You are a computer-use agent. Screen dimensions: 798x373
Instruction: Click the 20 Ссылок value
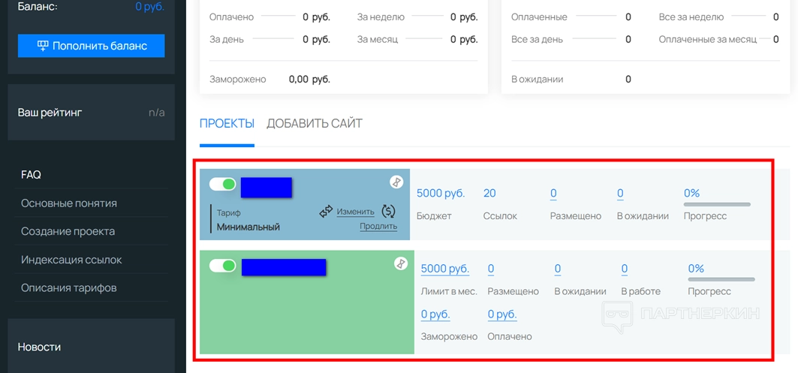(489, 194)
